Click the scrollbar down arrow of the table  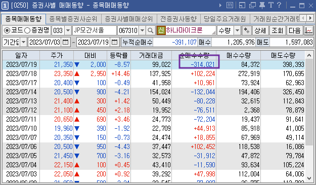(309, 178)
